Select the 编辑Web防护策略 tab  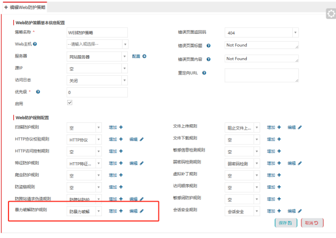[x=25, y=7]
